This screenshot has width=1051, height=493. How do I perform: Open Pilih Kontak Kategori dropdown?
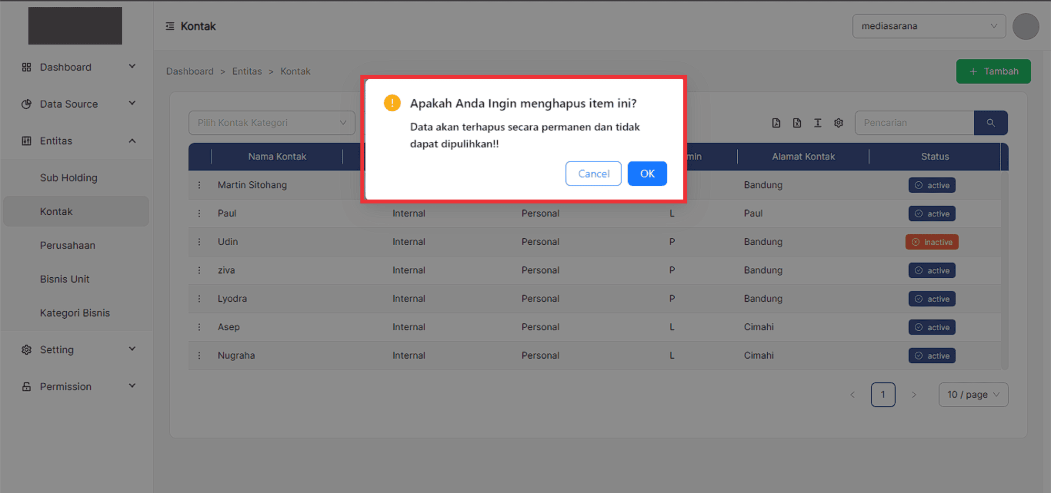[272, 123]
